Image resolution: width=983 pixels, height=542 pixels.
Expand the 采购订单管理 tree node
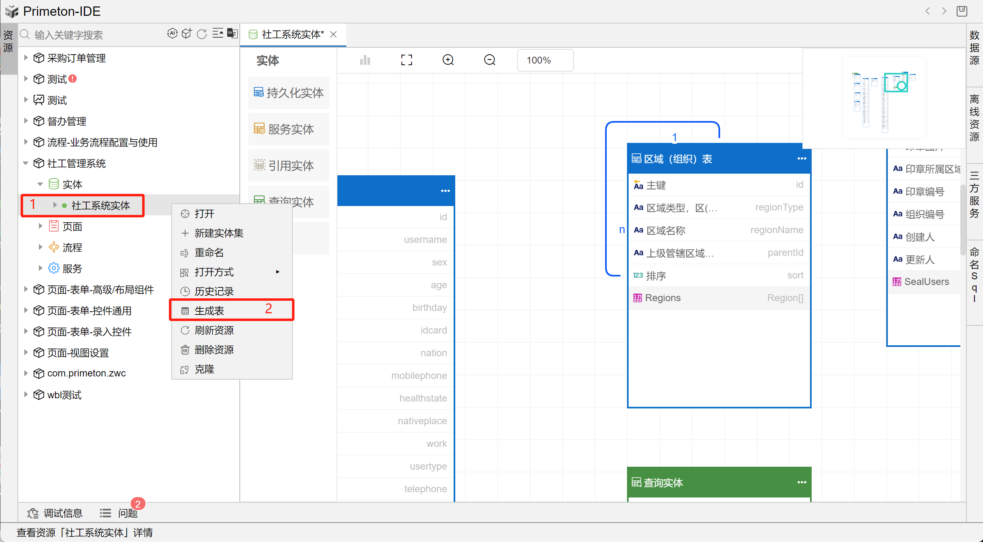pyautogui.click(x=26, y=58)
